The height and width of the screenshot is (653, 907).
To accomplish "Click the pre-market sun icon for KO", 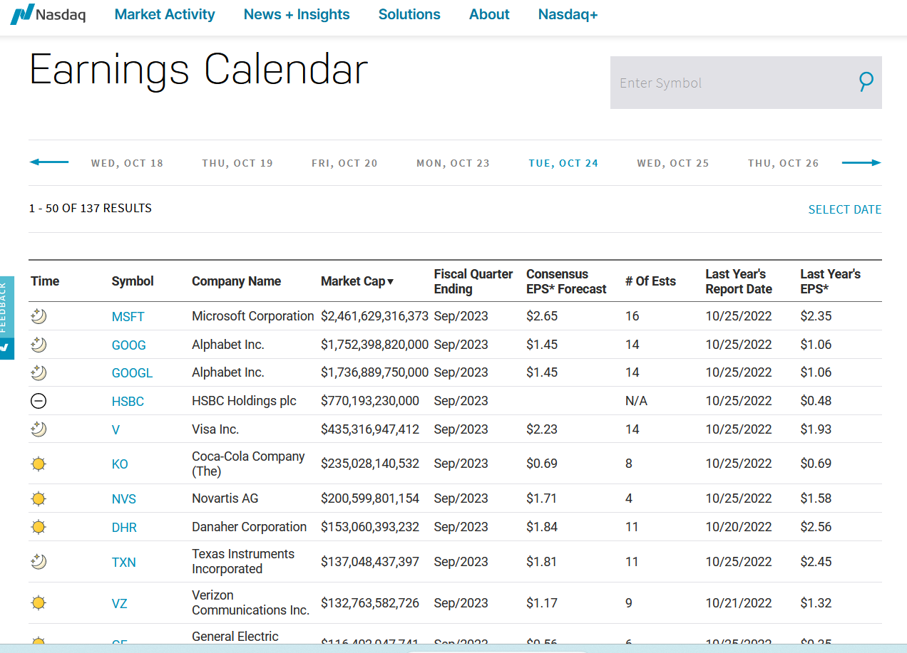I will [x=39, y=464].
